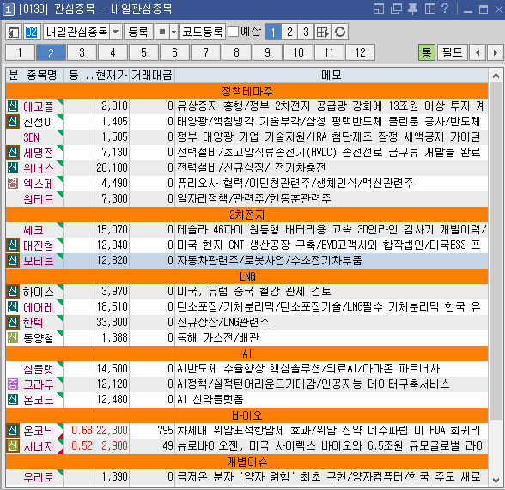Viewport: 505px width, 490px height.
Task: Toggle the 예상 checkbox
Action: (234, 32)
